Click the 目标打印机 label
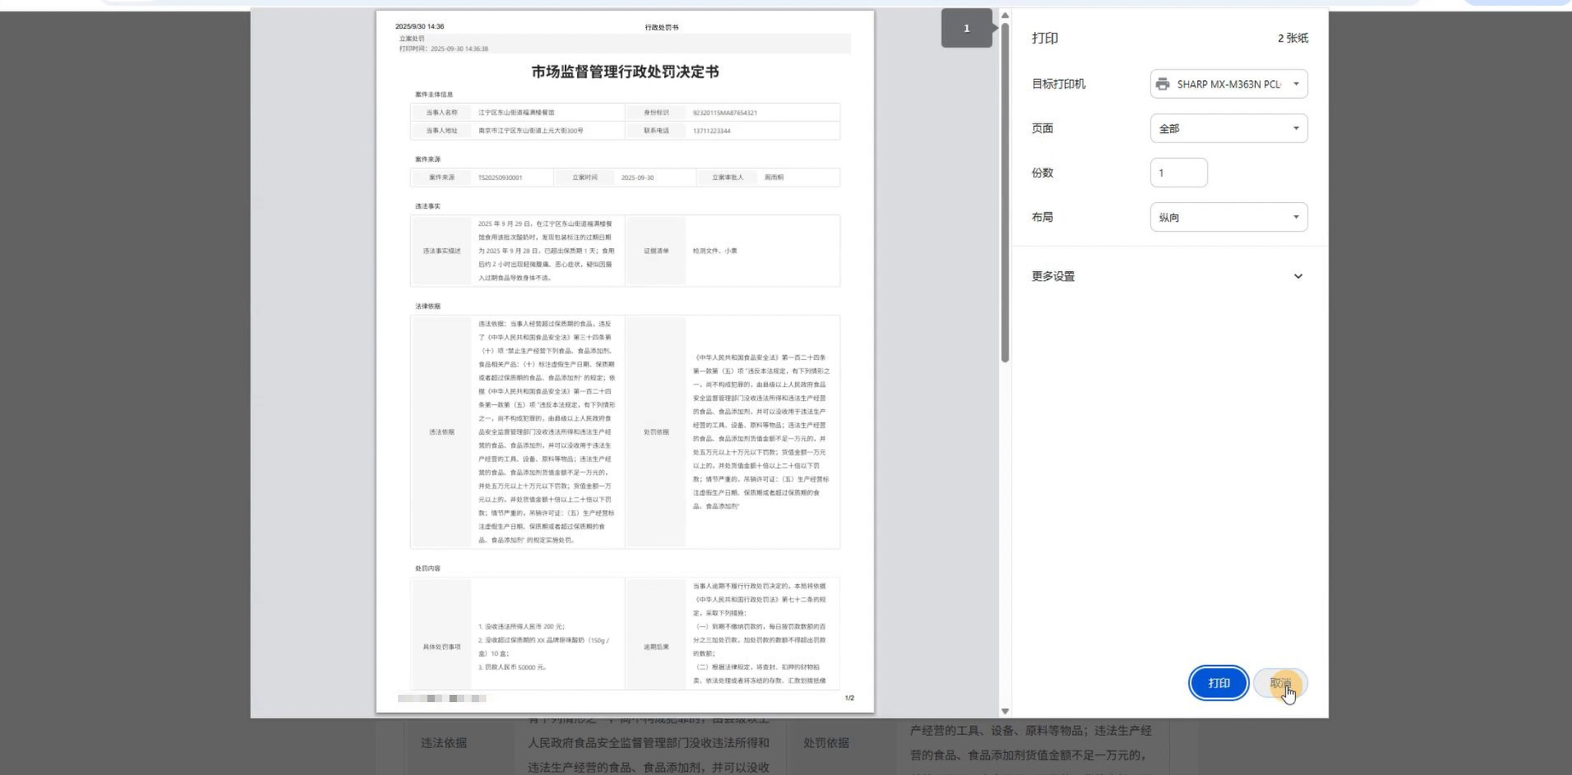This screenshot has height=775, width=1572. coord(1059,84)
